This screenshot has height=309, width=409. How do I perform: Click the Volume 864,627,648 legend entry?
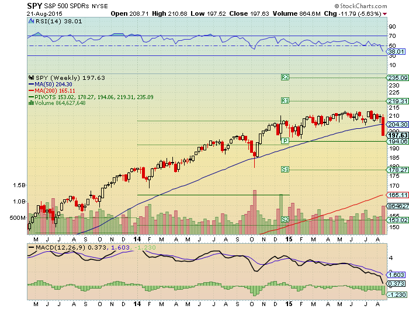(x=60, y=103)
